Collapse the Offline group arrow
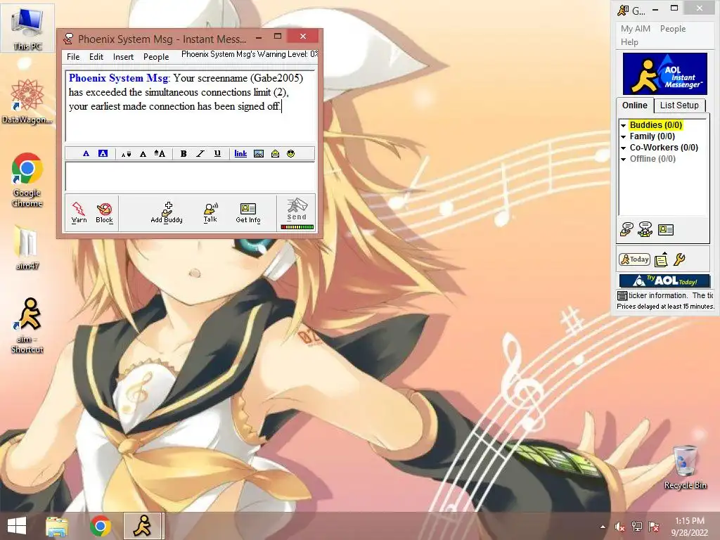Image resolution: width=720 pixels, height=540 pixels. pos(623,159)
